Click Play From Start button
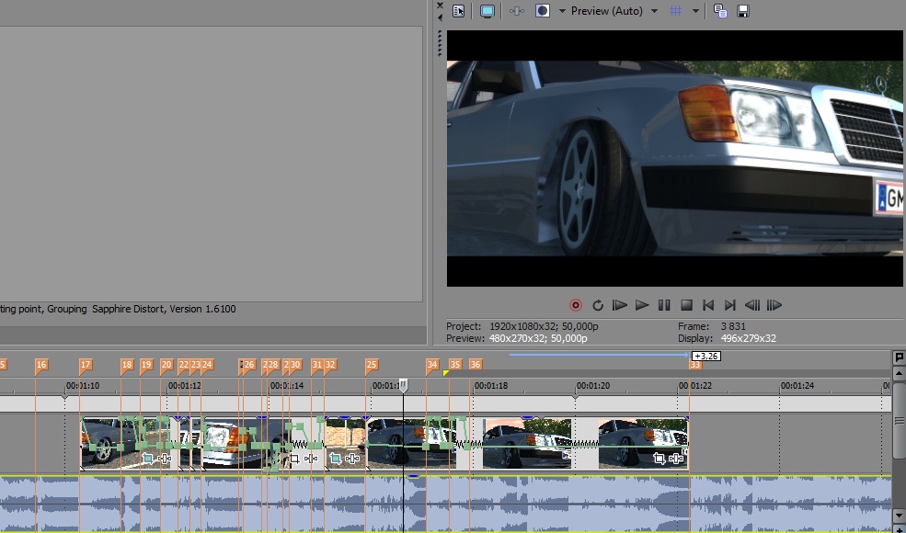This screenshot has width=906, height=533. click(x=620, y=305)
